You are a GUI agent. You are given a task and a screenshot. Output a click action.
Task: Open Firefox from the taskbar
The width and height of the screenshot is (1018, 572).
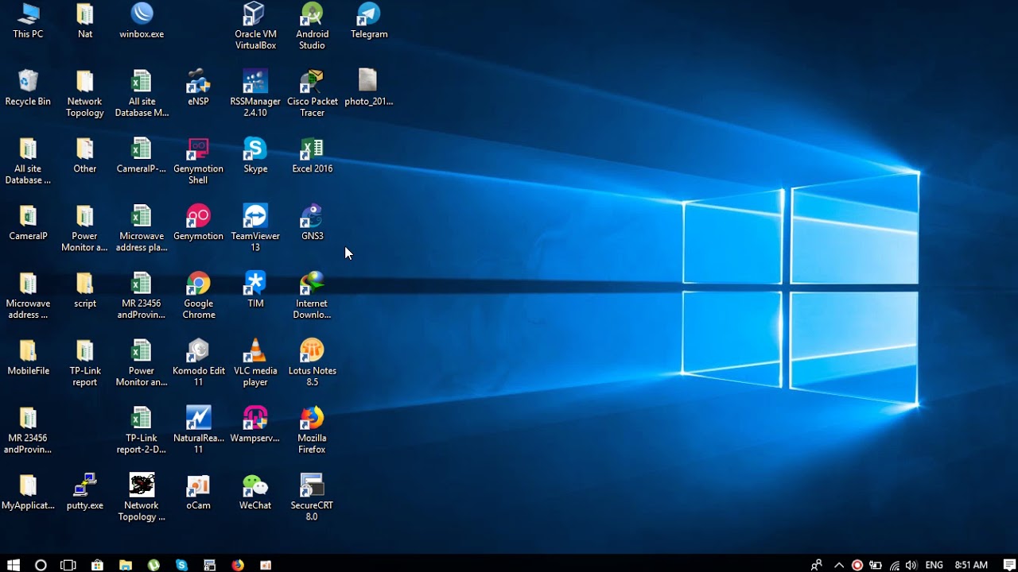(x=238, y=565)
